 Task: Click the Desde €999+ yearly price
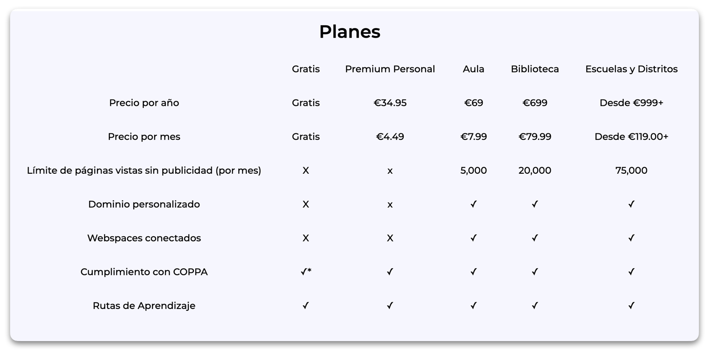coord(631,103)
